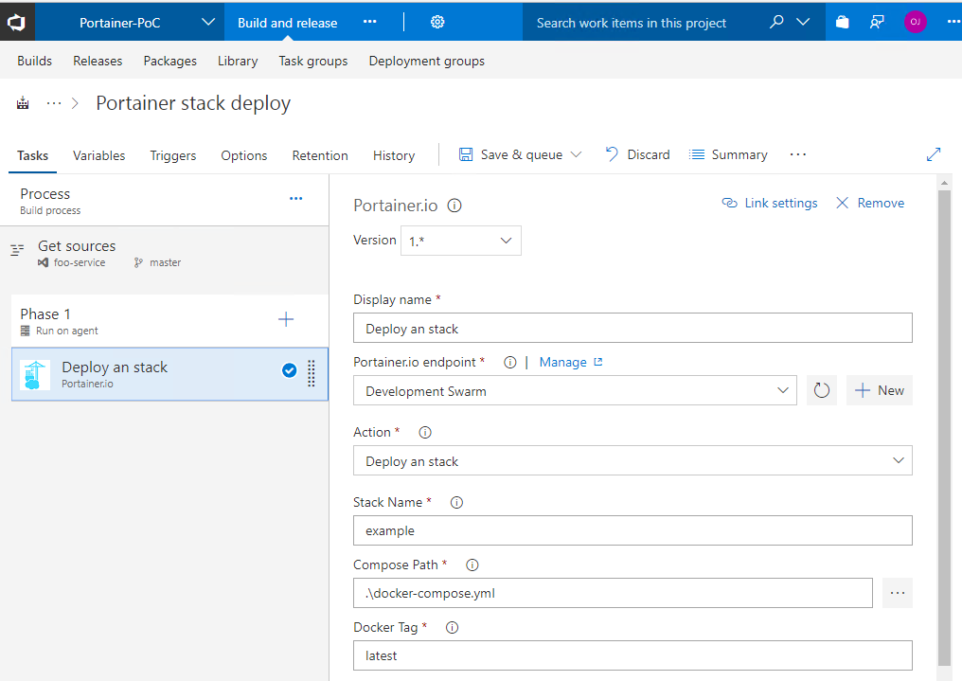
Task: Click the Docker Tag info icon
Action: click(x=452, y=628)
